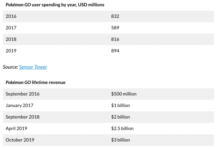This screenshot has width=216, height=149.
Task: Click the 2017 year row label
Action: [11, 28]
